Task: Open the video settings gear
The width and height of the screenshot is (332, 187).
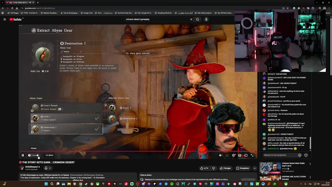Action: coord(233,155)
